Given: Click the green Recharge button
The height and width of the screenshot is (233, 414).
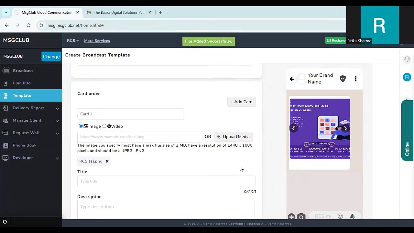Looking at the screenshot, I should coord(336,40).
